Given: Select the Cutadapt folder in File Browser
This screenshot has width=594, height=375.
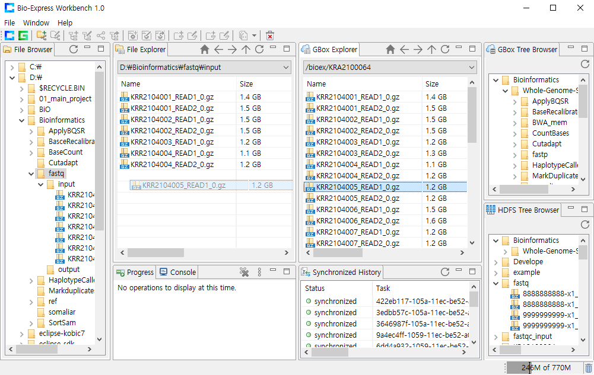Looking at the screenshot, I should point(63,162).
